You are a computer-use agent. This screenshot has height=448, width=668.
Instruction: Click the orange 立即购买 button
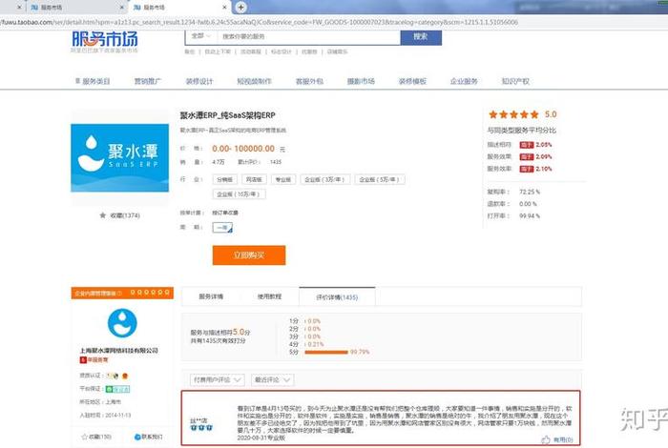click(x=249, y=255)
